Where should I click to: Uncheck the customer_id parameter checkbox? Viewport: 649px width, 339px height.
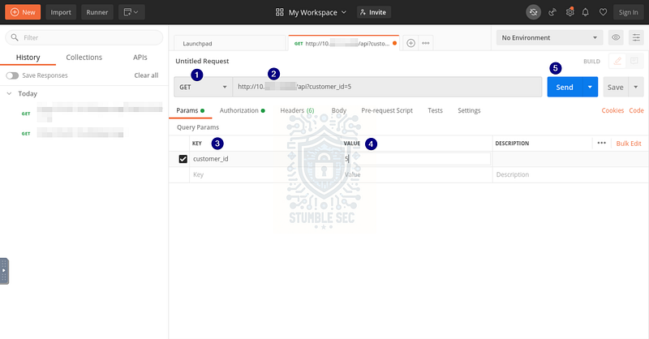183,159
